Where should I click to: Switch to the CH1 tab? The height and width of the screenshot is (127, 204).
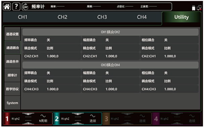(x=23, y=17)
